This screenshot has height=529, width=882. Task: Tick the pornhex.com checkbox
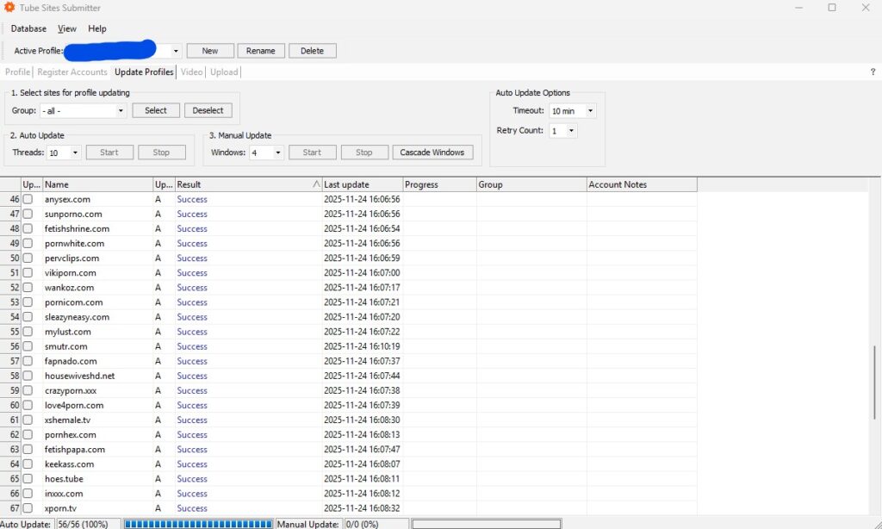[x=27, y=434]
